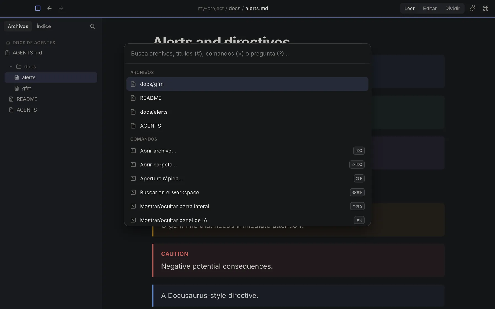Click the CAUTION alert heading
This screenshot has height=309, width=495.
point(175,254)
